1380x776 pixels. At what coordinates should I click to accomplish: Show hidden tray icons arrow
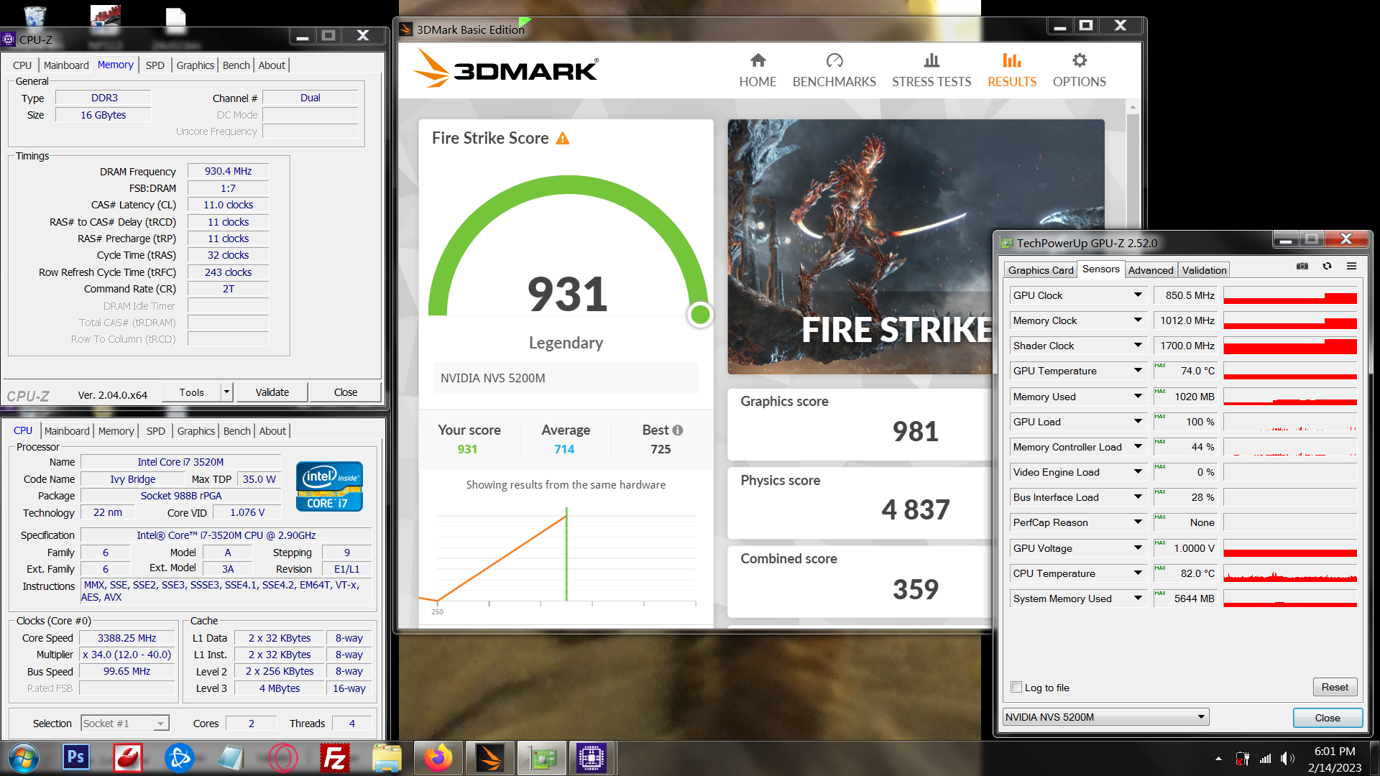point(1218,759)
